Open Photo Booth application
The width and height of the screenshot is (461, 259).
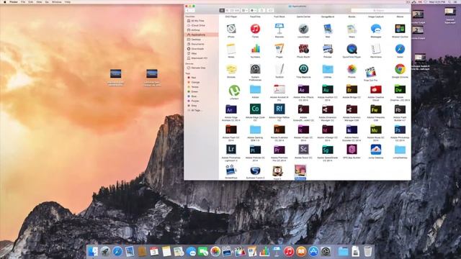point(303,49)
